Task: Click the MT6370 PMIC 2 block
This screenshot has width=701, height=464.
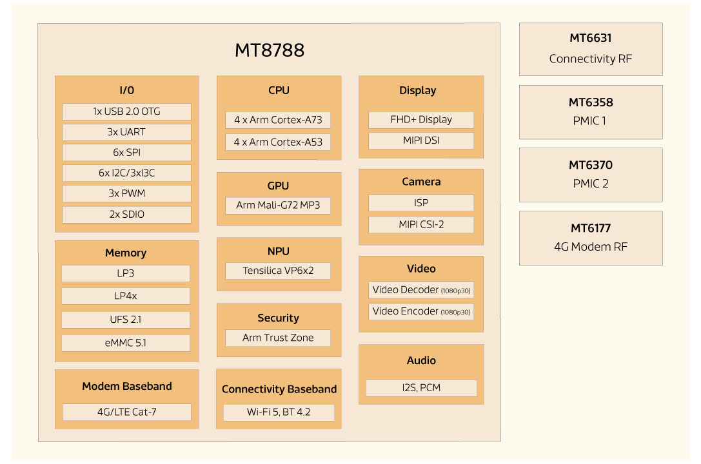Action: [x=591, y=175]
